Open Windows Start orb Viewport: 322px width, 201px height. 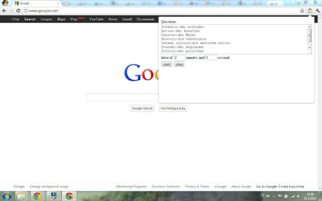7,196
